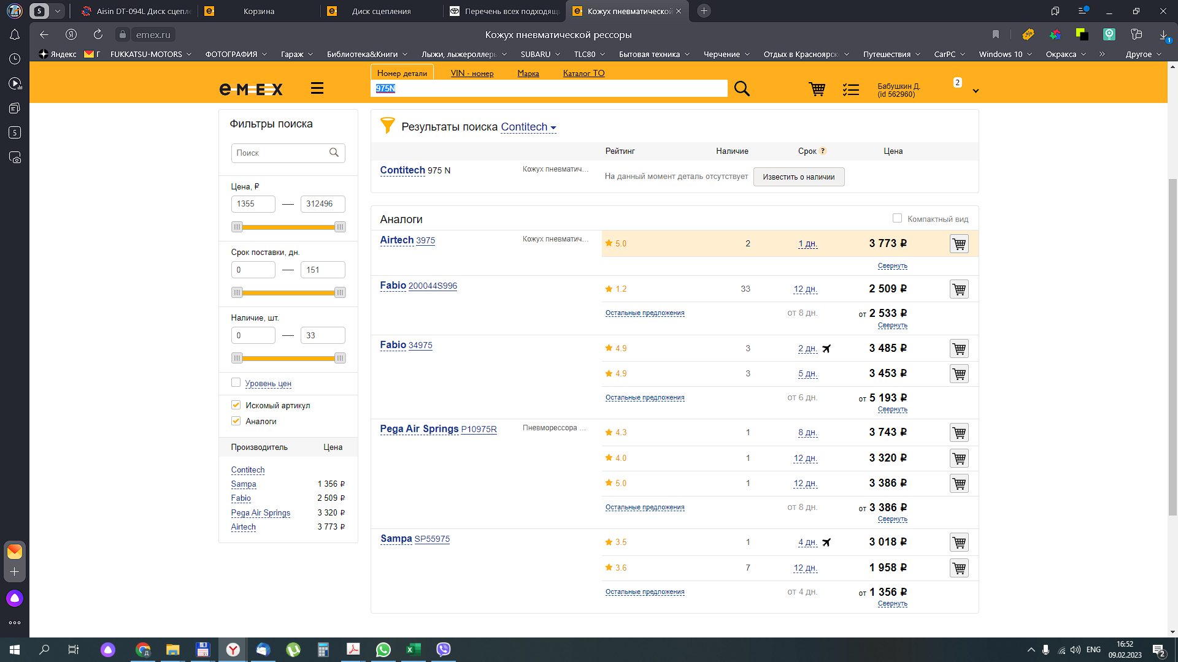The image size is (1178, 662).
Task: Click the search magnifier icon in header
Action: [742, 89]
